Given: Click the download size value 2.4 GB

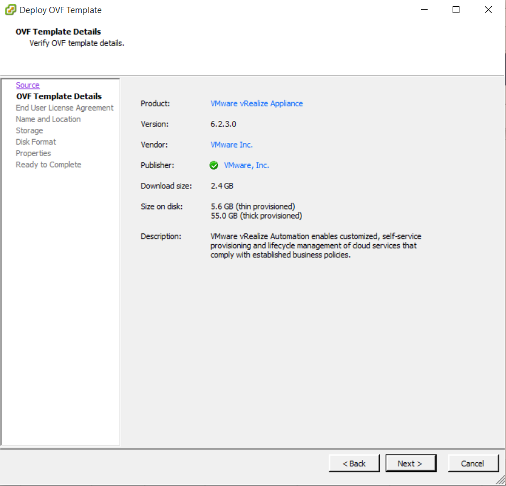Looking at the screenshot, I should point(222,186).
